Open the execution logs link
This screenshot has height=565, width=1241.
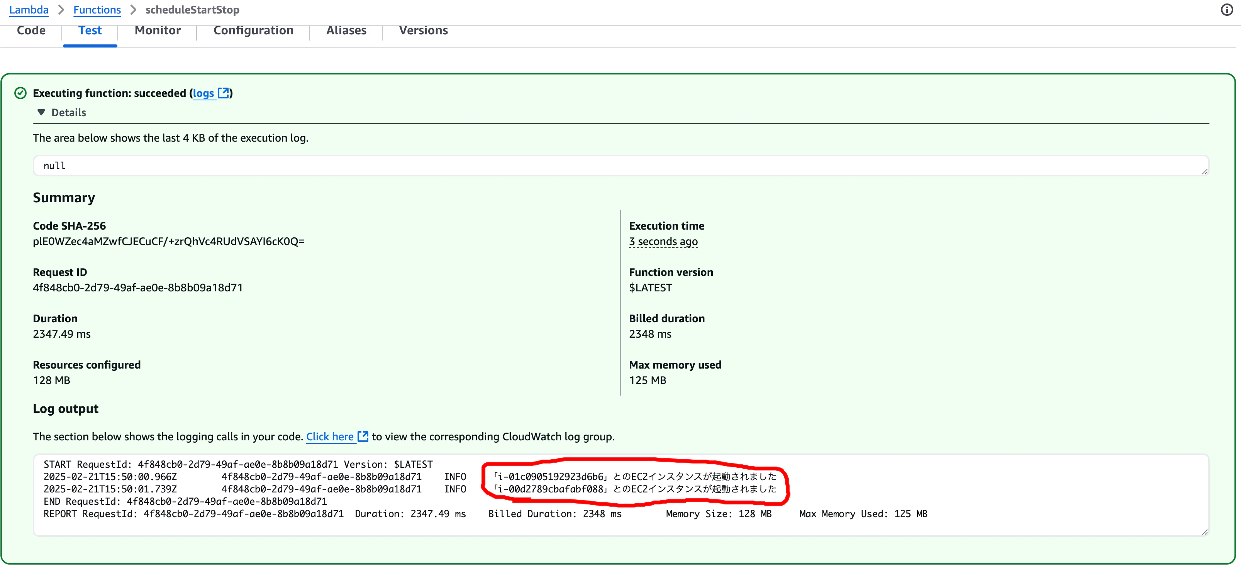point(203,93)
